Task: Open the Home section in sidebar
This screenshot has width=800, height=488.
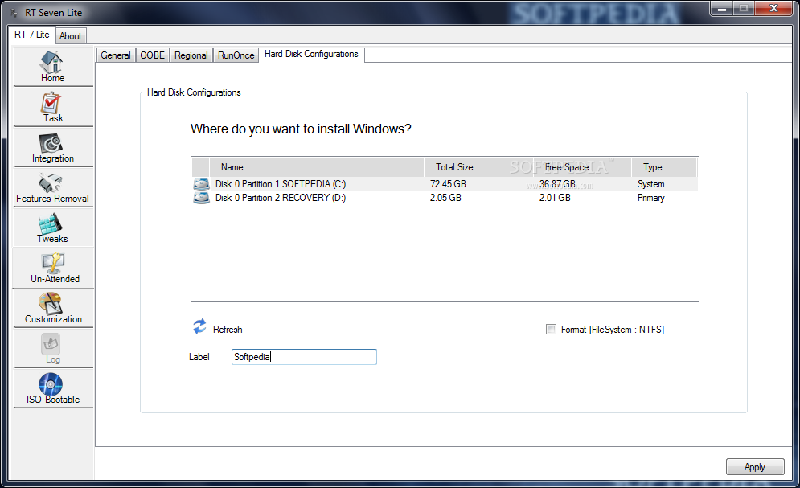Action: tap(53, 67)
